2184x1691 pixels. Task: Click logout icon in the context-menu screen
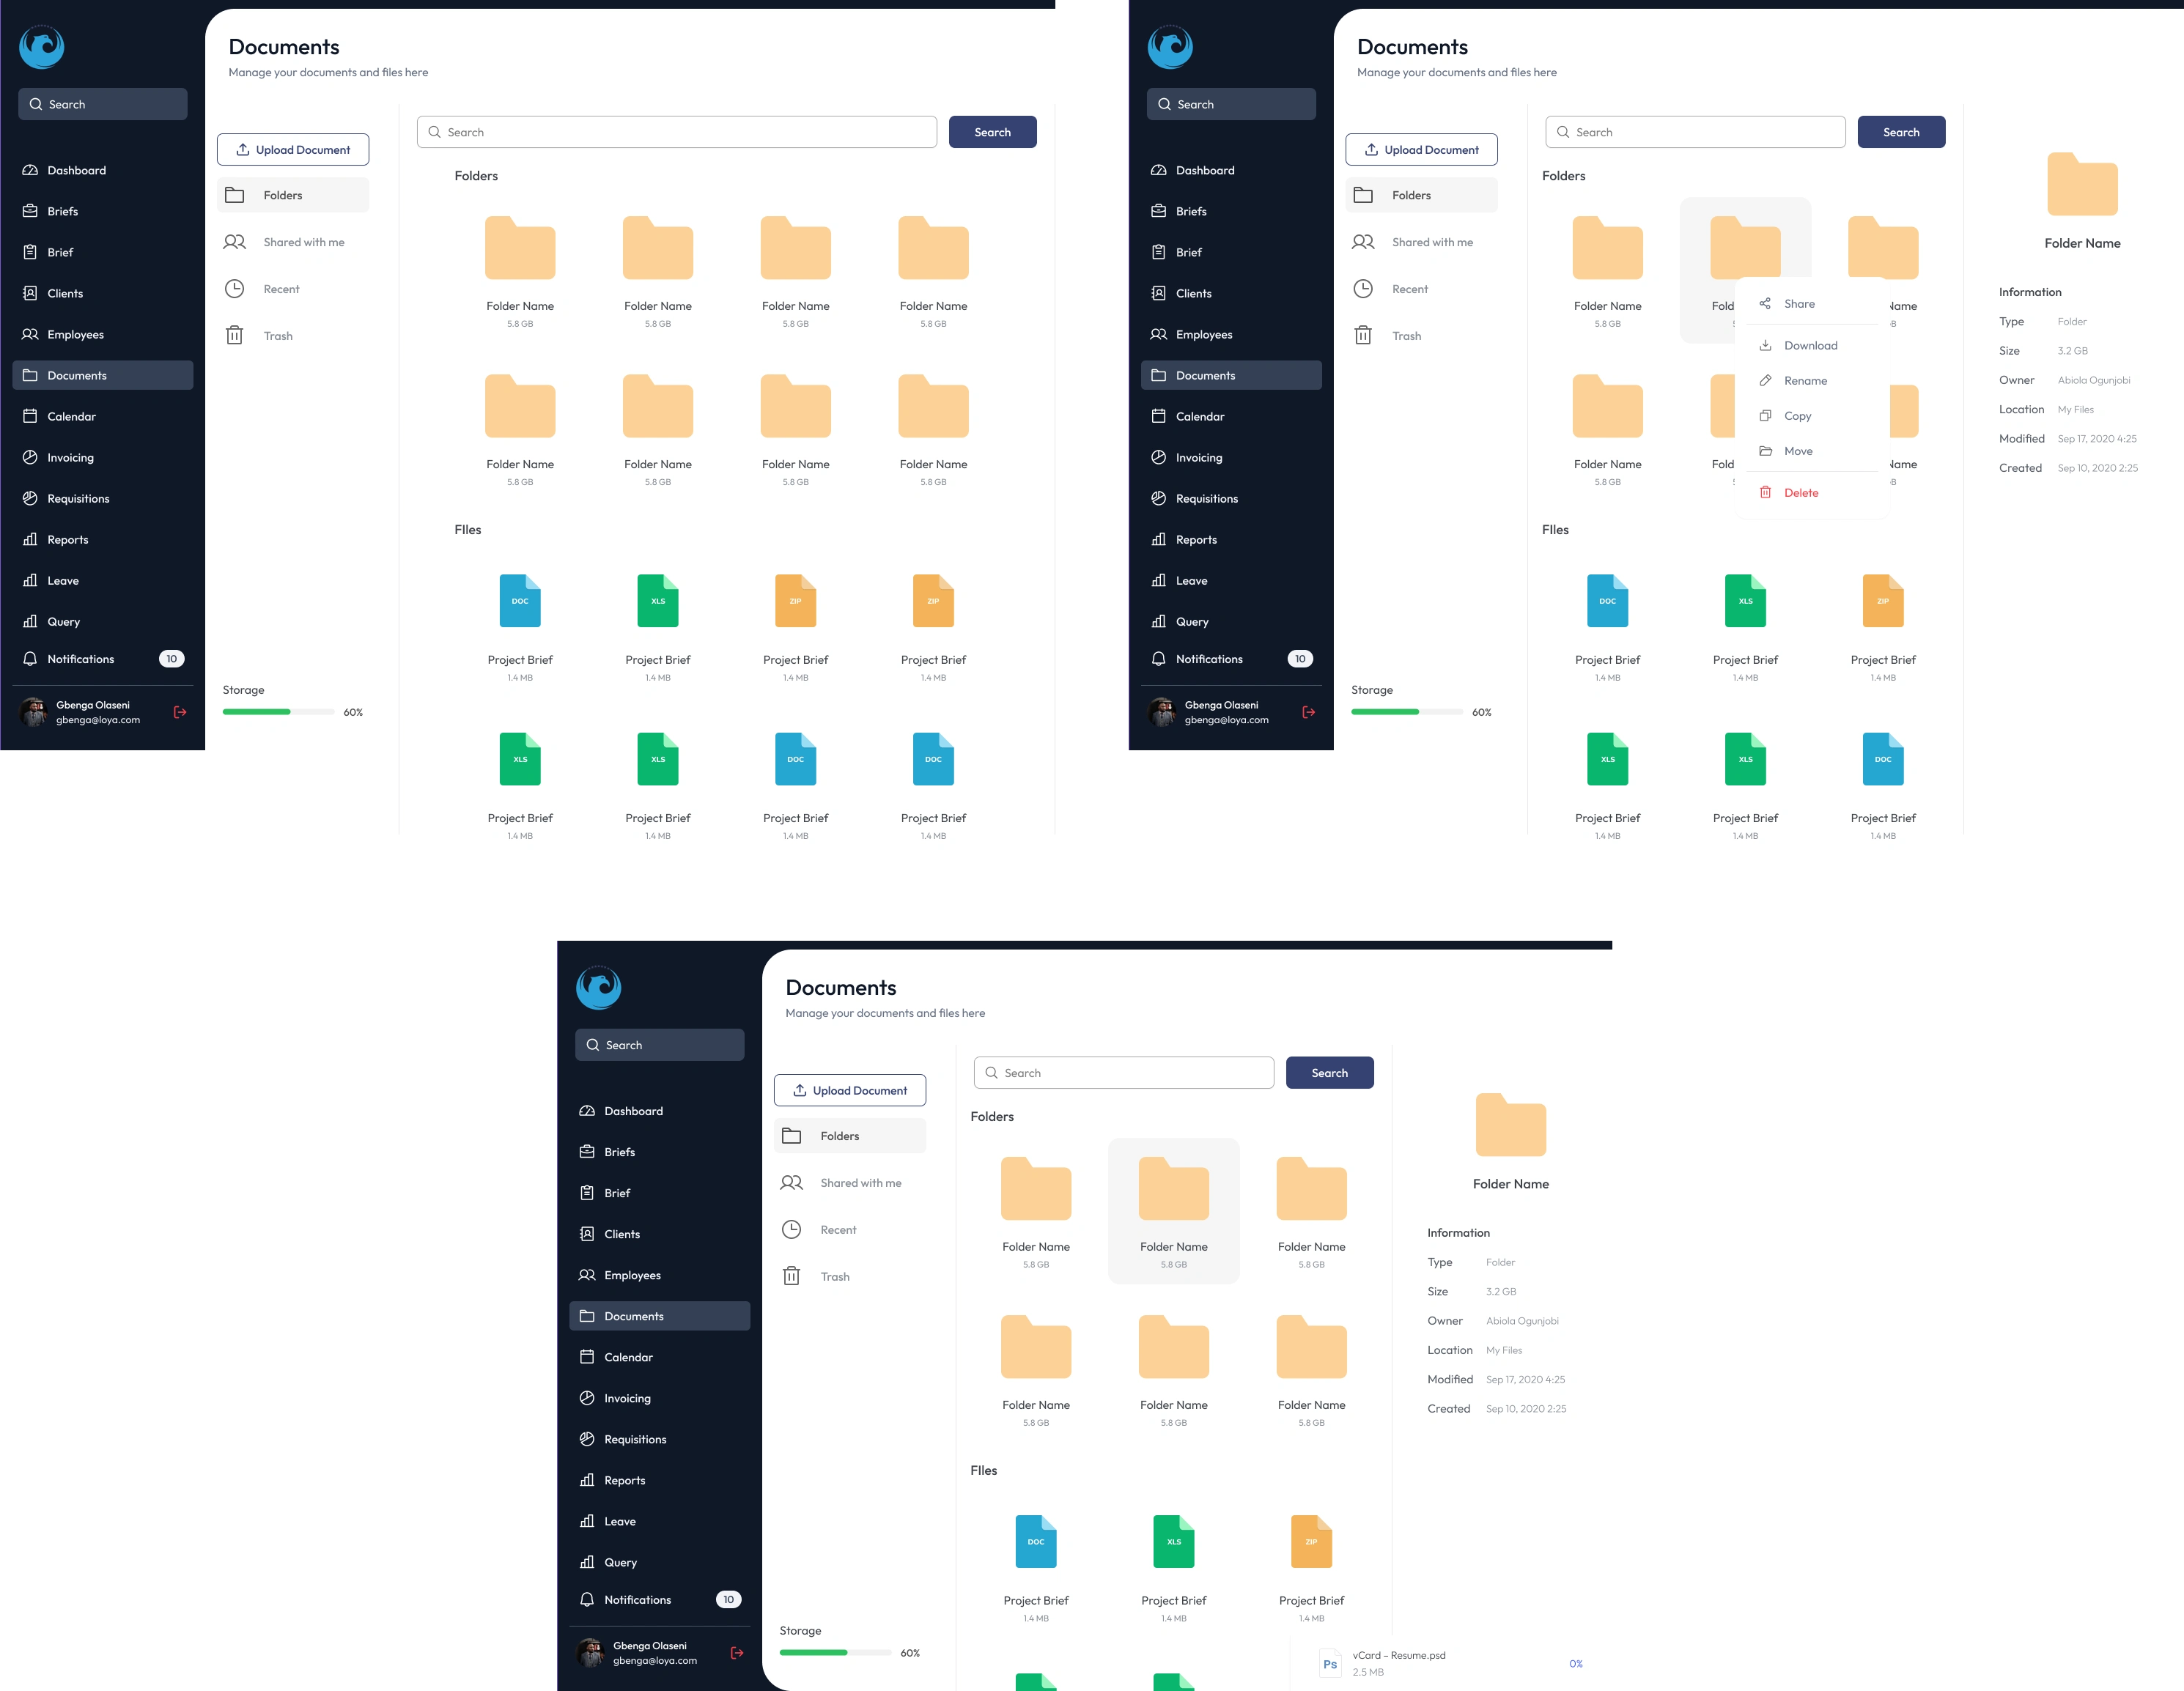pos(1308,711)
